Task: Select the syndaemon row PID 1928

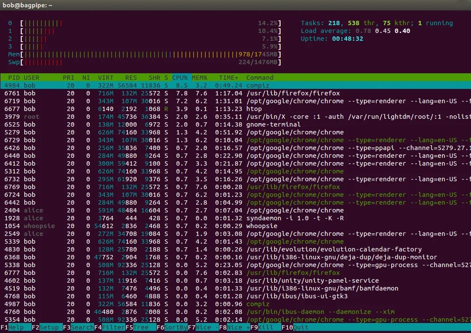Action: coord(235,218)
